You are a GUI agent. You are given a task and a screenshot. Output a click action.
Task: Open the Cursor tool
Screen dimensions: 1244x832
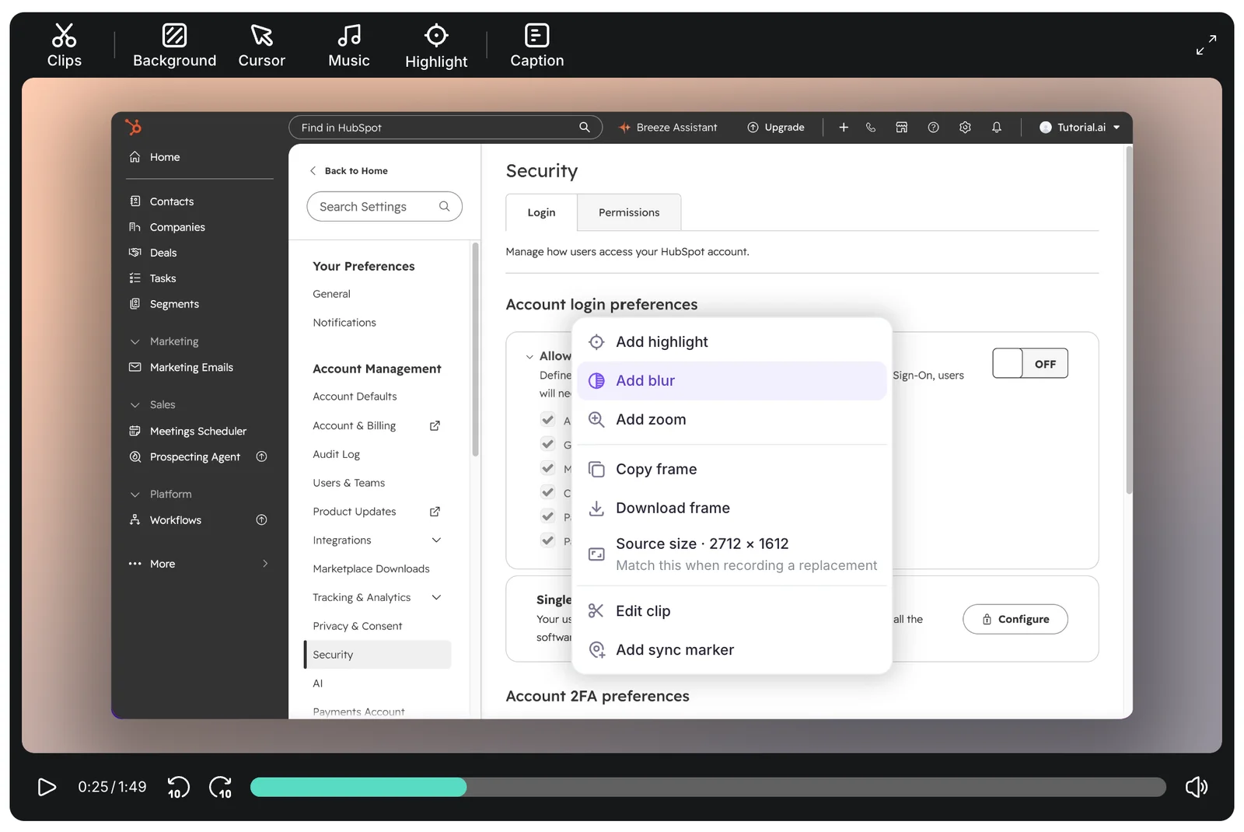[261, 45]
